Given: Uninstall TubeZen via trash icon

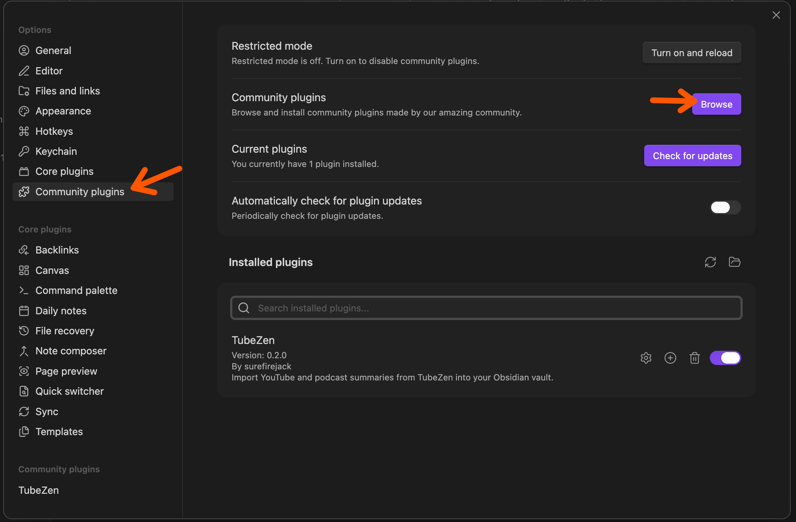Looking at the screenshot, I should (694, 358).
